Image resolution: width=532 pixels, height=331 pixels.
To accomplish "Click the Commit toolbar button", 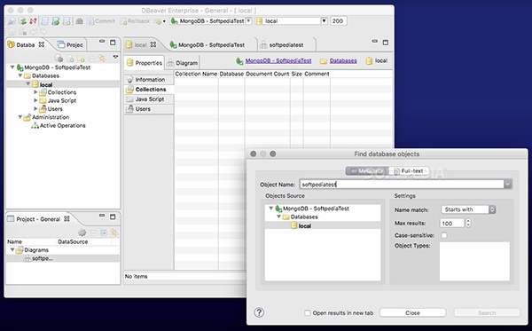I will (x=101, y=21).
